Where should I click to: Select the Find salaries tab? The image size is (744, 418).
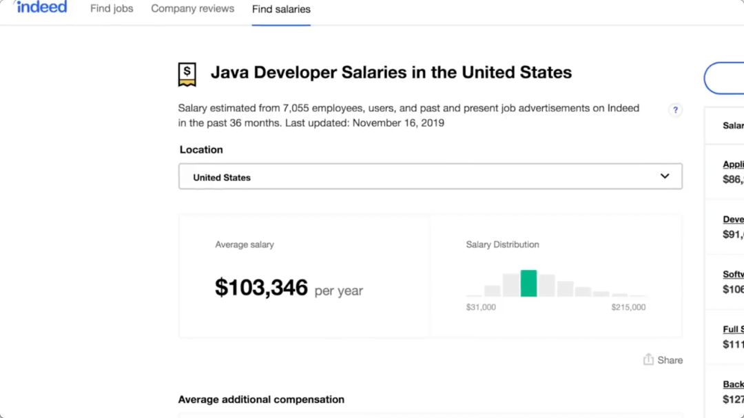tap(281, 9)
